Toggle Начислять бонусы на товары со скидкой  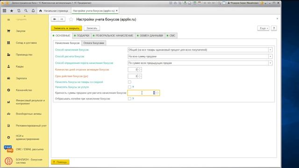[129, 82]
